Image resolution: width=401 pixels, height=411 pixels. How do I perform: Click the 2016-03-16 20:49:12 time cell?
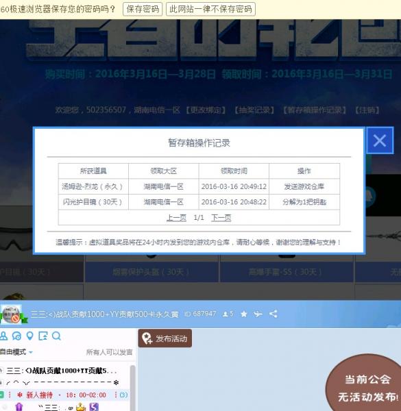point(234,186)
